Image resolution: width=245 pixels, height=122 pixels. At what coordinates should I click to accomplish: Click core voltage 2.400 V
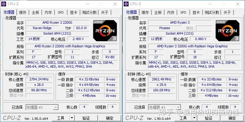pyautogui.click(x=78, y=39)
